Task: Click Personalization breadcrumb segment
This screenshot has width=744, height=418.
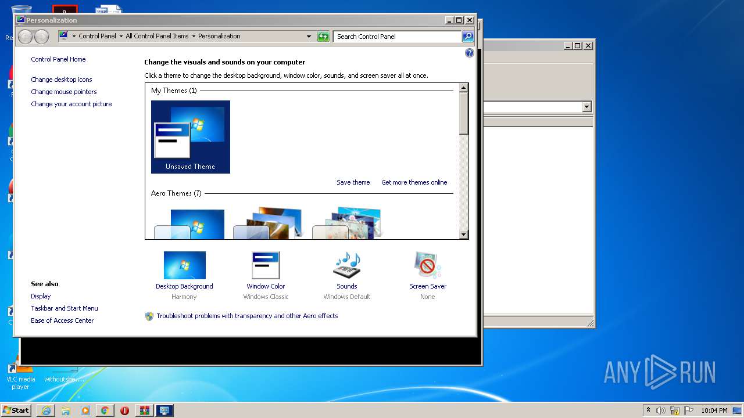Action: pyautogui.click(x=219, y=36)
